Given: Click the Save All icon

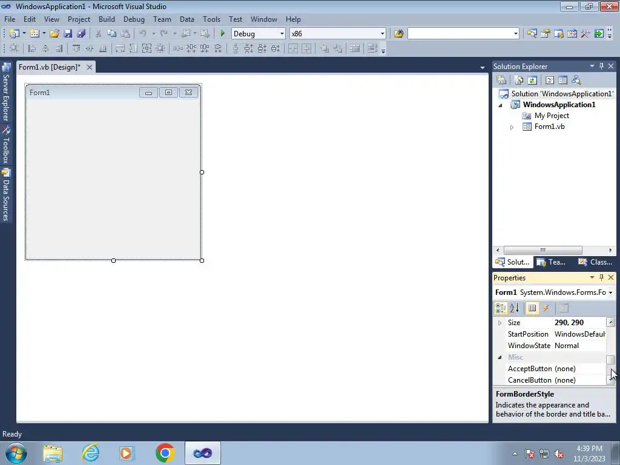Looking at the screenshot, I should [81, 34].
